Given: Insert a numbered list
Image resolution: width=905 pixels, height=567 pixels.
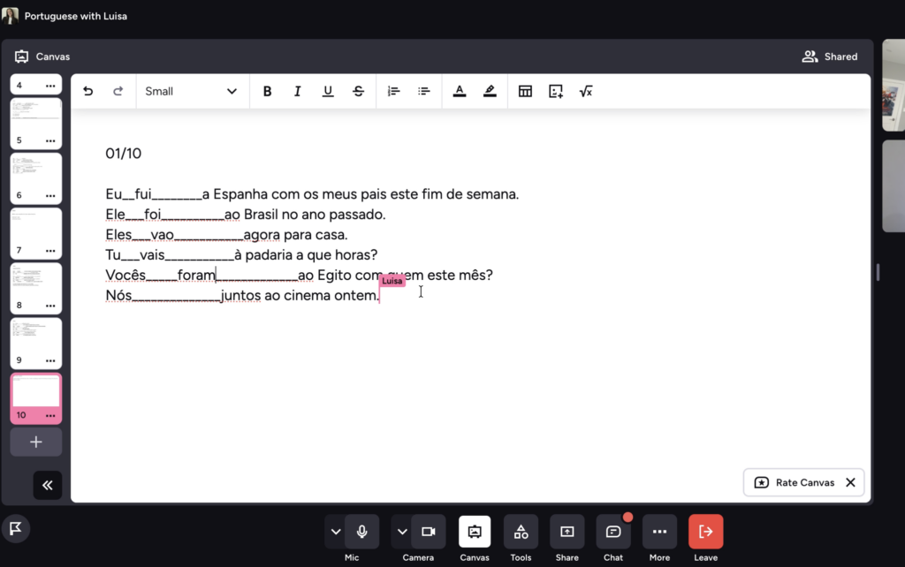Looking at the screenshot, I should [393, 91].
